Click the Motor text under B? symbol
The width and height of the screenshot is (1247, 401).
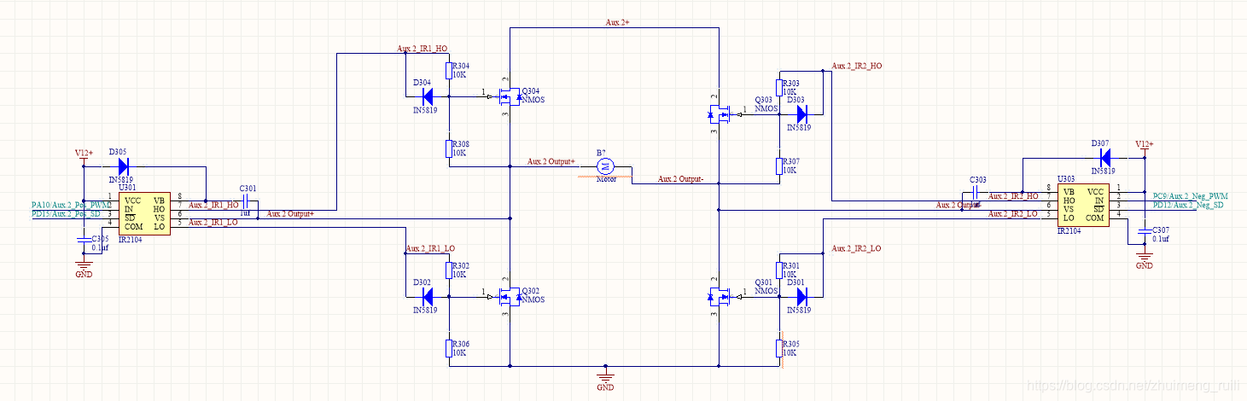pyautogui.click(x=605, y=179)
